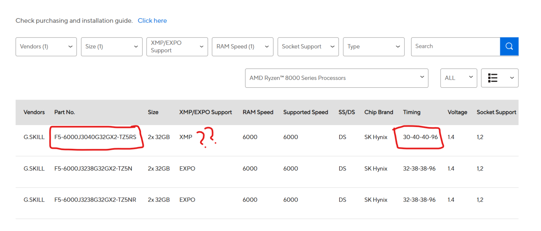Click 2x 32GB size in the TZ5N row

159,169
